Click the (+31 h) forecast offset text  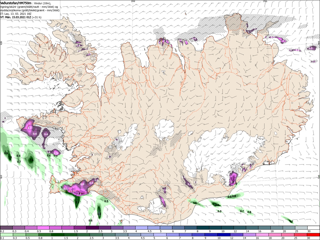coord(36,17)
